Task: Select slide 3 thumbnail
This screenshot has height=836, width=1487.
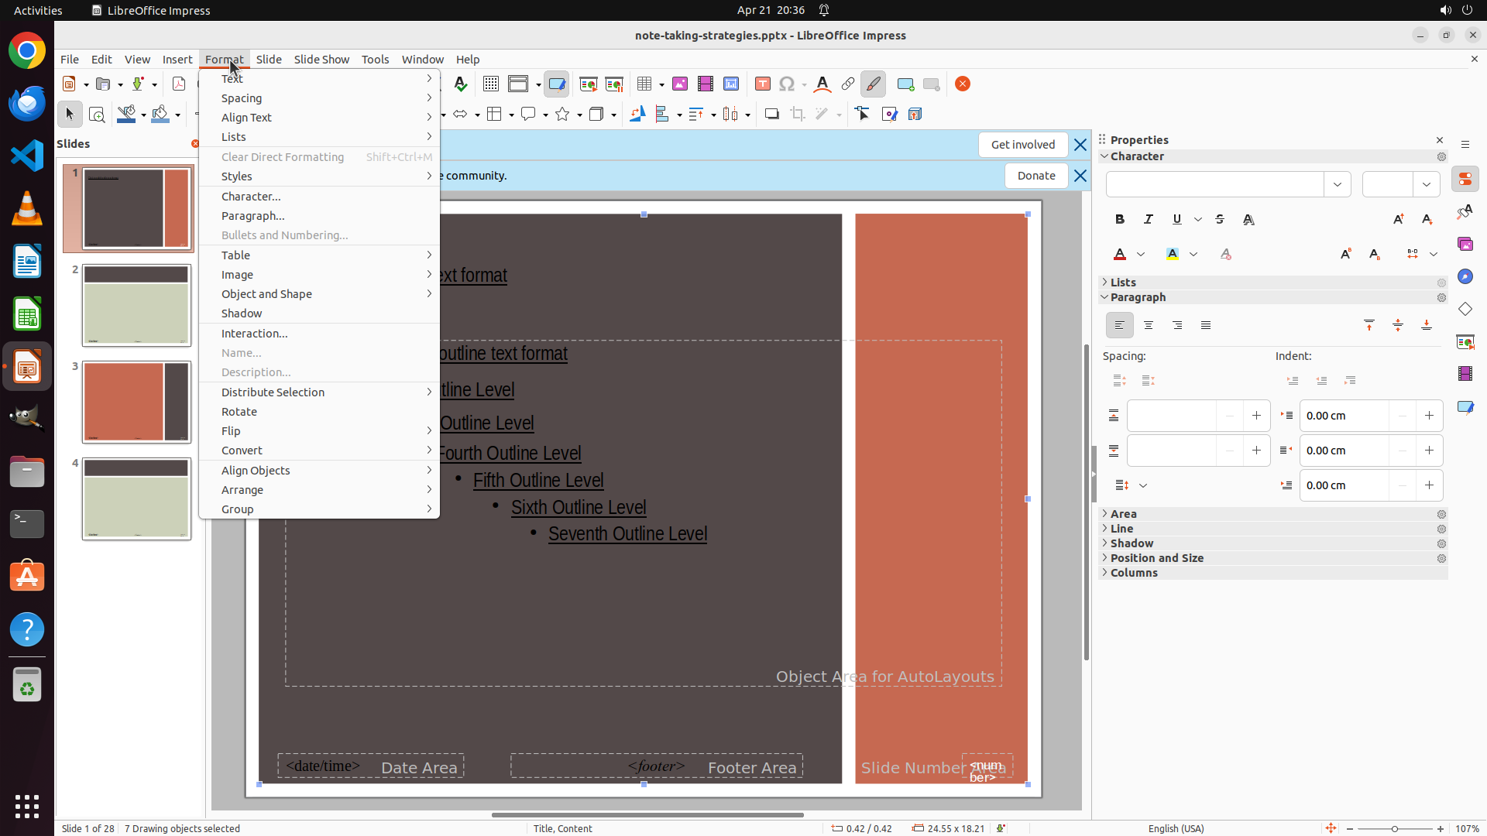Action: pyautogui.click(x=136, y=403)
